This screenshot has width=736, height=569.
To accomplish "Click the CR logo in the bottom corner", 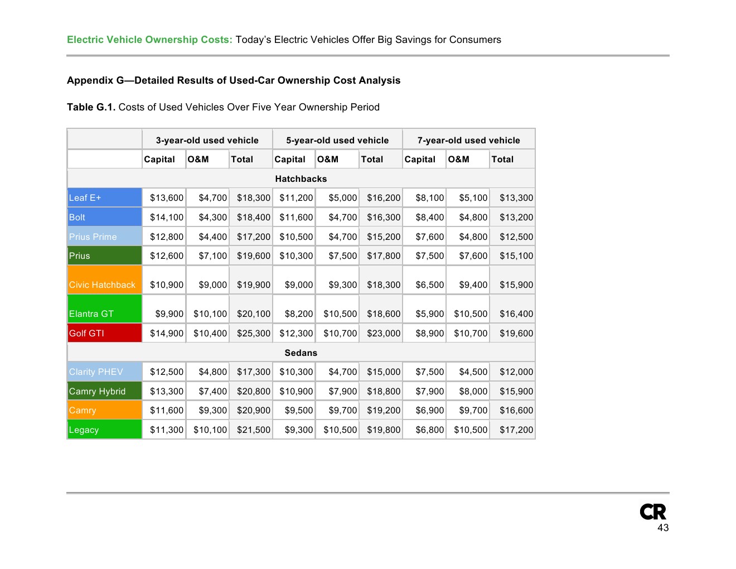I will (652, 512).
